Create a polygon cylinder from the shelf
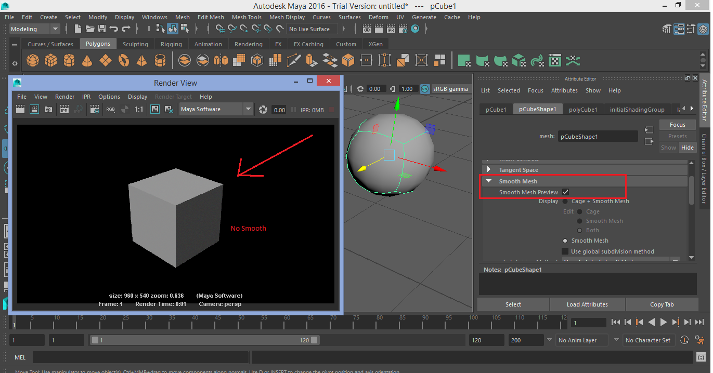Viewport: 713px width, 373px height. coord(69,61)
